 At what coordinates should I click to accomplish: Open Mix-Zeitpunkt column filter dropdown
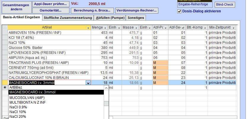(x=233, y=28)
